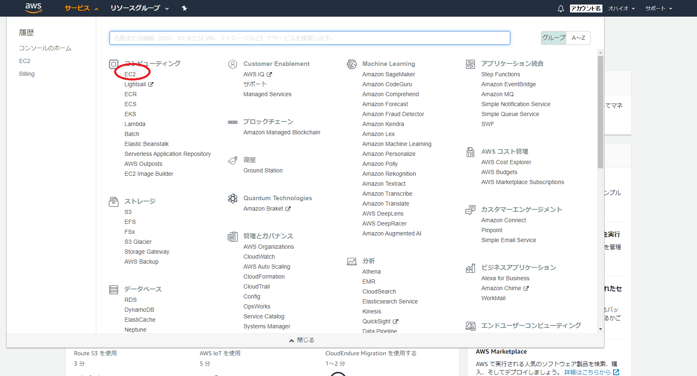Image resolution: width=697 pixels, height=376 pixels.
Task: Click the コンピューティング category icon
Action: click(114, 64)
